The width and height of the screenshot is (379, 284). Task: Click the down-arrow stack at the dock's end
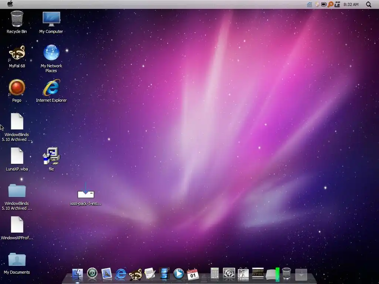click(301, 275)
